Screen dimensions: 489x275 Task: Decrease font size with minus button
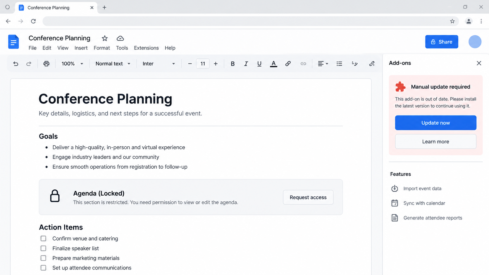pos(190,63)
